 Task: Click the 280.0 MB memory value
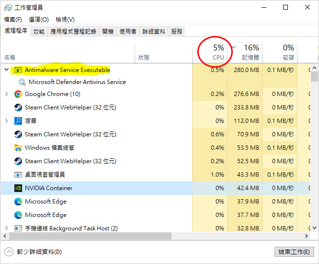pyautogui.click(x=247, y=70)
